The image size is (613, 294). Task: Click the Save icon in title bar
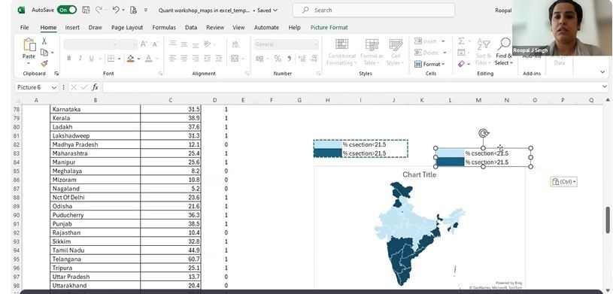(x=86, y=11)
